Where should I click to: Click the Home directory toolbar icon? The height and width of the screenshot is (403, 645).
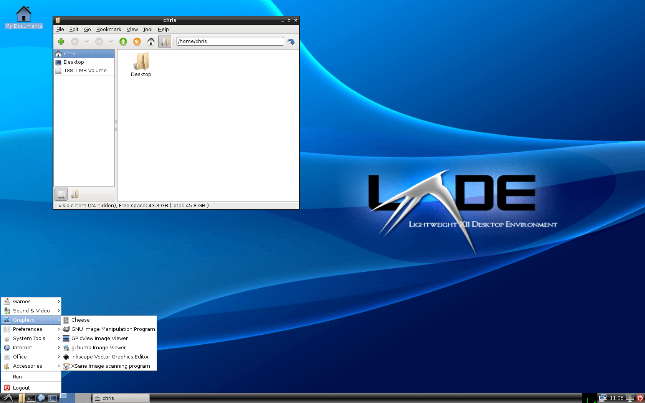pyautogui.click(x=151, y=41)
